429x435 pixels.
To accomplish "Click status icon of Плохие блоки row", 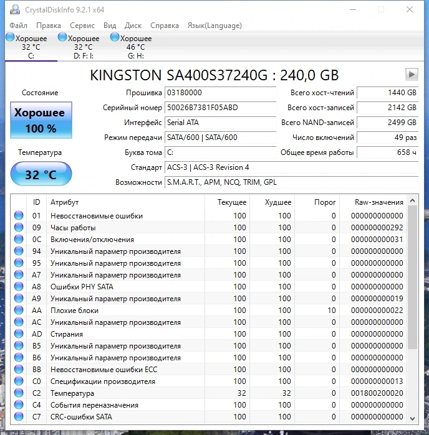I will 19,310.
